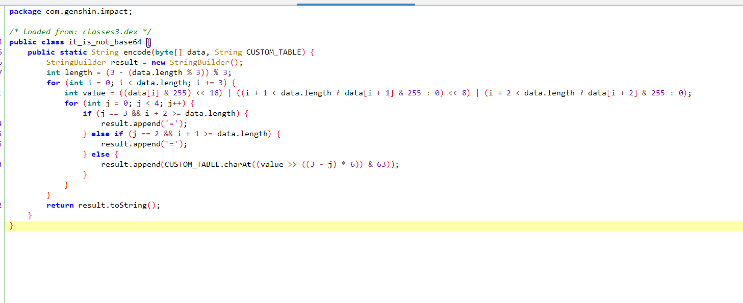
Task: Click result.append('=') under the j == 3 check
Action: pyautogui.click(x=142, y=123)
